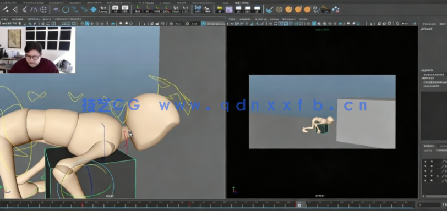Choose the wand with plus shelf icon
Viewport: 447px width, 211px height.
coord(6,10)
